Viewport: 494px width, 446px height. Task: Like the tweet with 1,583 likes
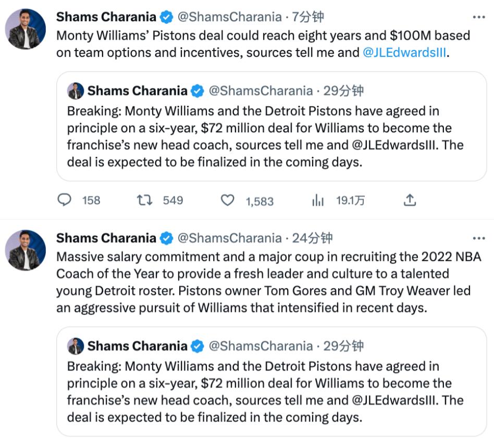pos(228,200)
